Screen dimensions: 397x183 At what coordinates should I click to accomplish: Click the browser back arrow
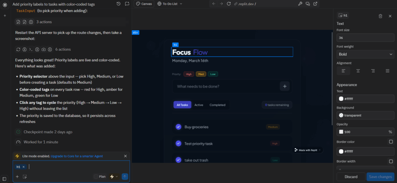[214, 4]
